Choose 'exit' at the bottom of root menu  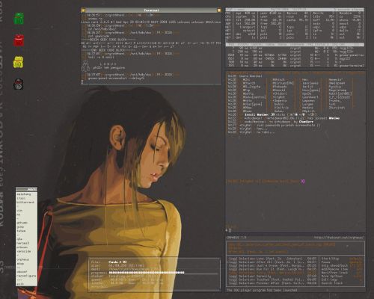click(x=20, y=284)
